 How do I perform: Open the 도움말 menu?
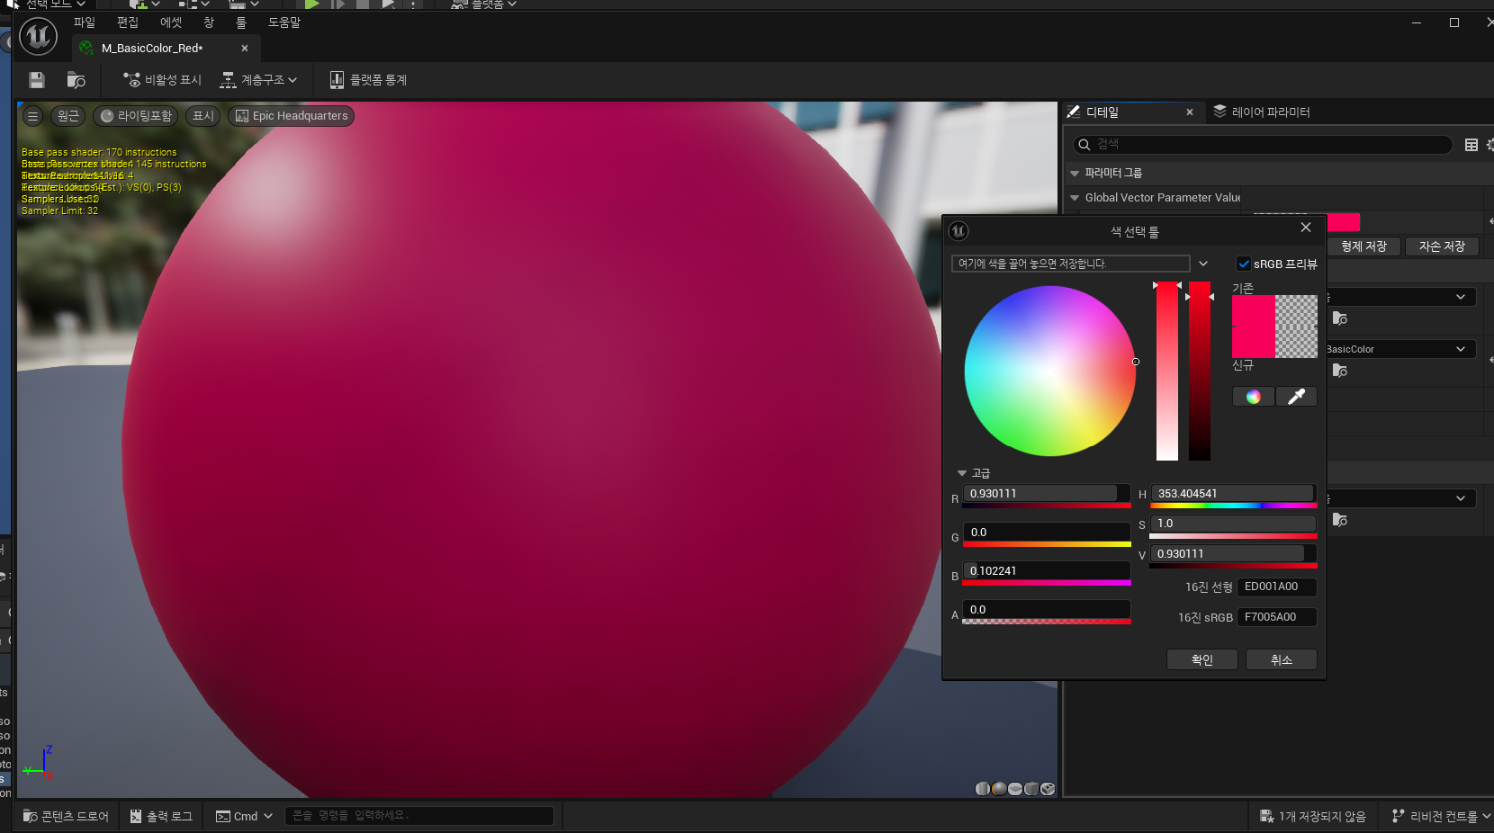[x=284, y=22]
